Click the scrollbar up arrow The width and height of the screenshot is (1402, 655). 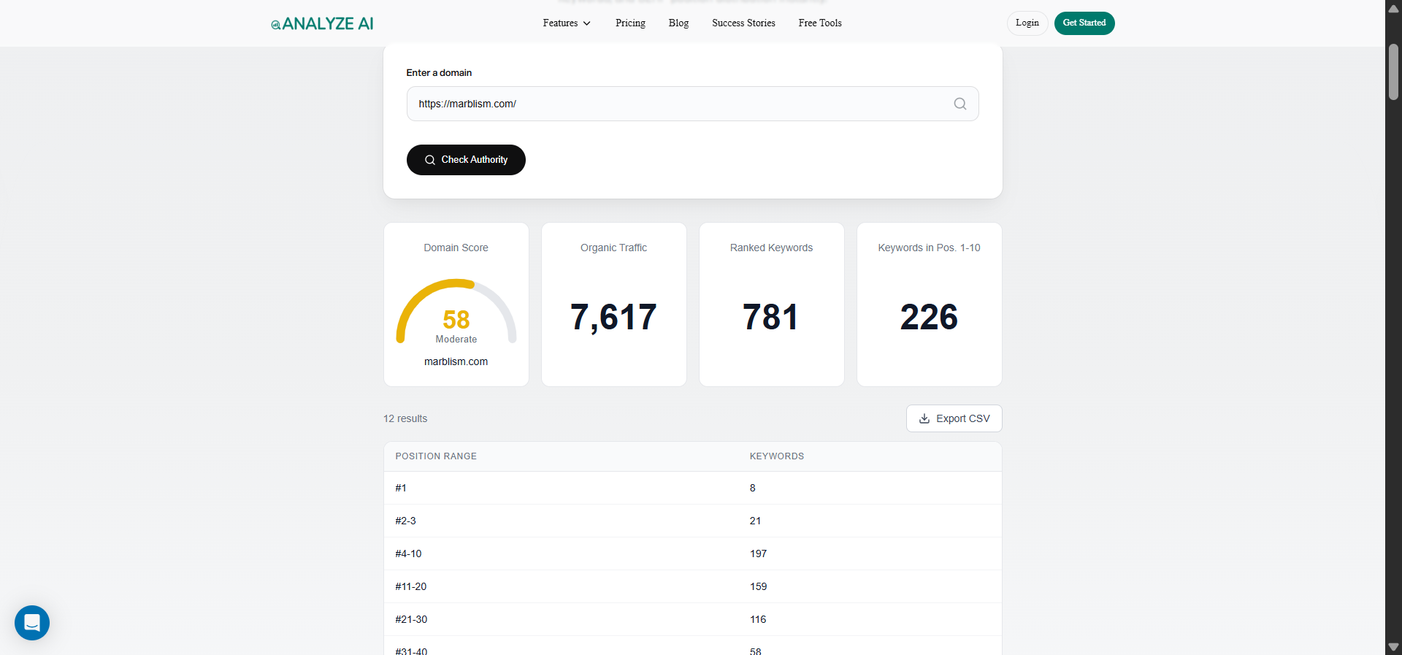point(1393,9)
